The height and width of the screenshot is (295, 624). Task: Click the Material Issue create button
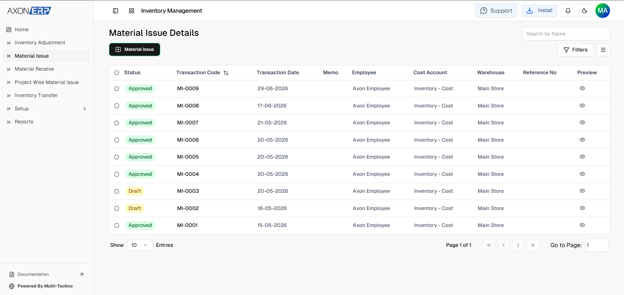(x=134, y=49)
